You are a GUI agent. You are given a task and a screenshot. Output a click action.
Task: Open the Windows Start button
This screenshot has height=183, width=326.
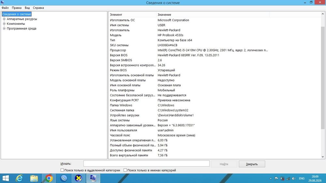click(x=6, y=178)
